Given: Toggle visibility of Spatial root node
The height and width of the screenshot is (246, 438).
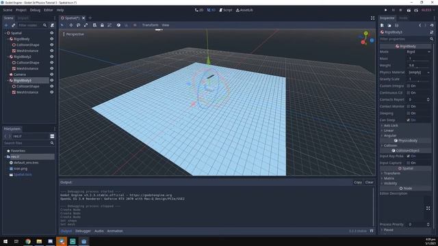Looking at the screenshot, I should [52, 33].
